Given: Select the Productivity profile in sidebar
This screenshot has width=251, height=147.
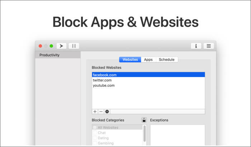Looking at the screenshot, I should point(58,55).
